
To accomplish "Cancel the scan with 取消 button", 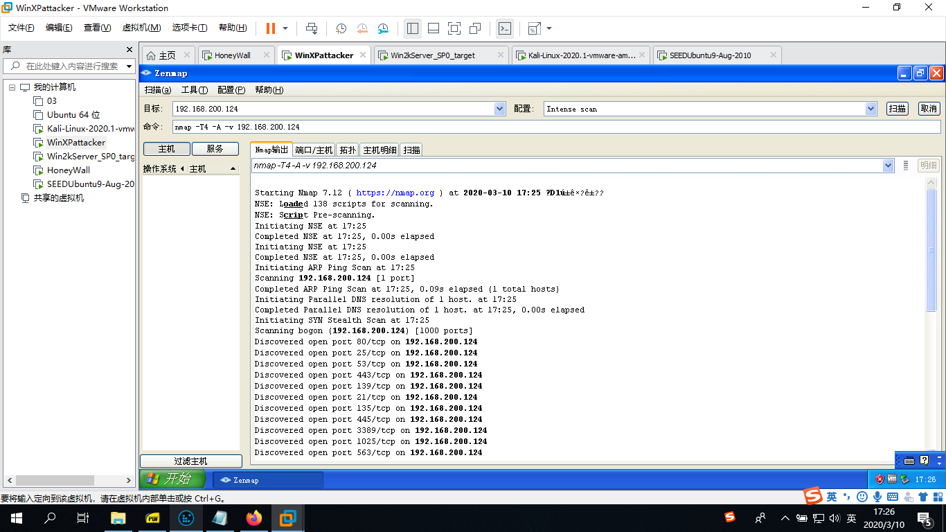I will pyautogui.click(x=929, y=109).
